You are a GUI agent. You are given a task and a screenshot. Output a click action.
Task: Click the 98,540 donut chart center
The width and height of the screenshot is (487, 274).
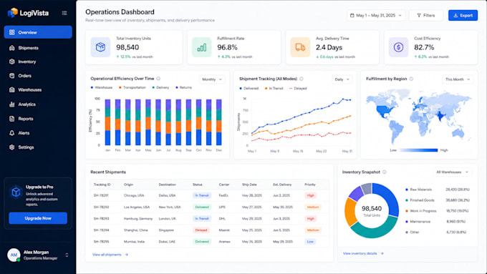[x=372, y=210]
